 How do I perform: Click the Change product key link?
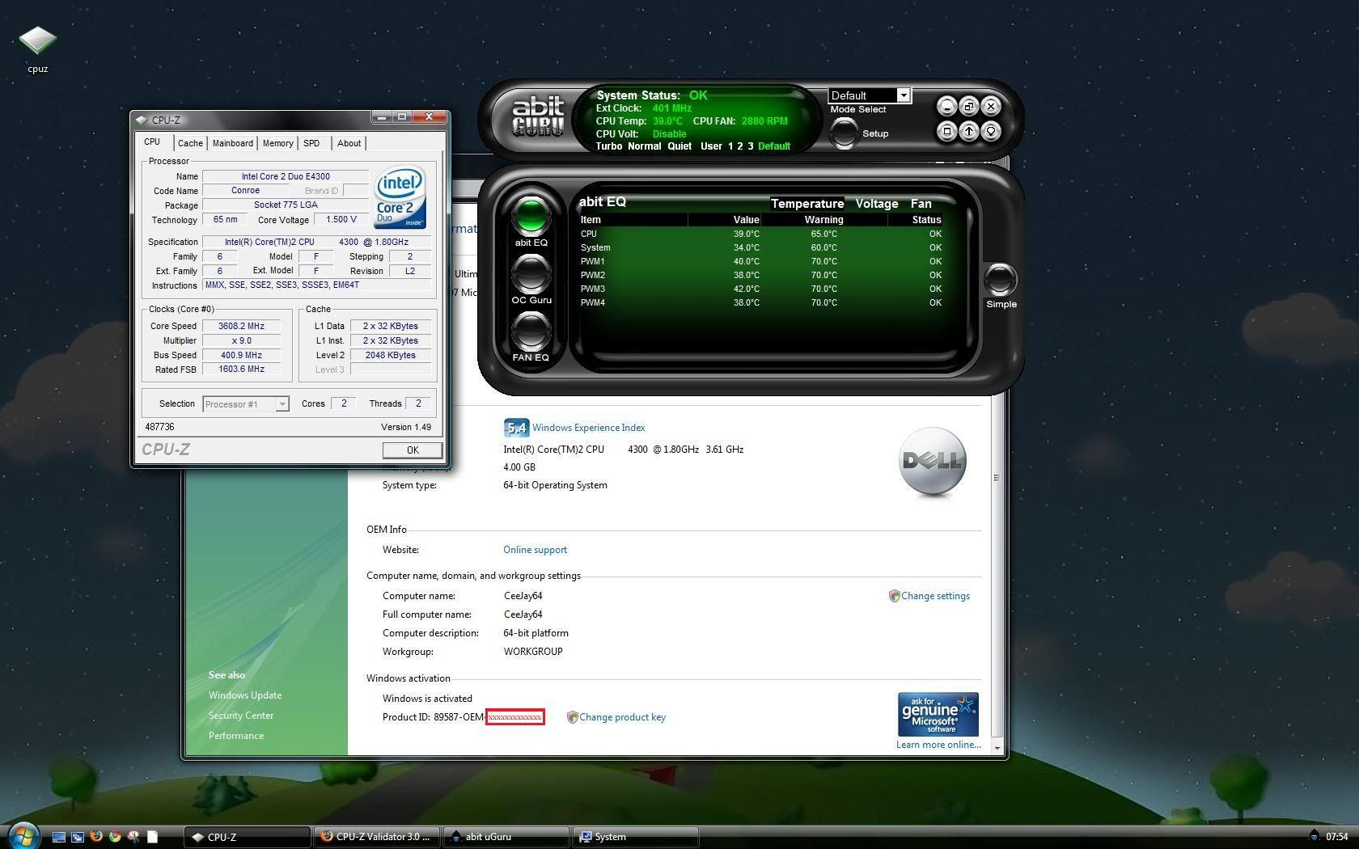[x=622, y=717]
